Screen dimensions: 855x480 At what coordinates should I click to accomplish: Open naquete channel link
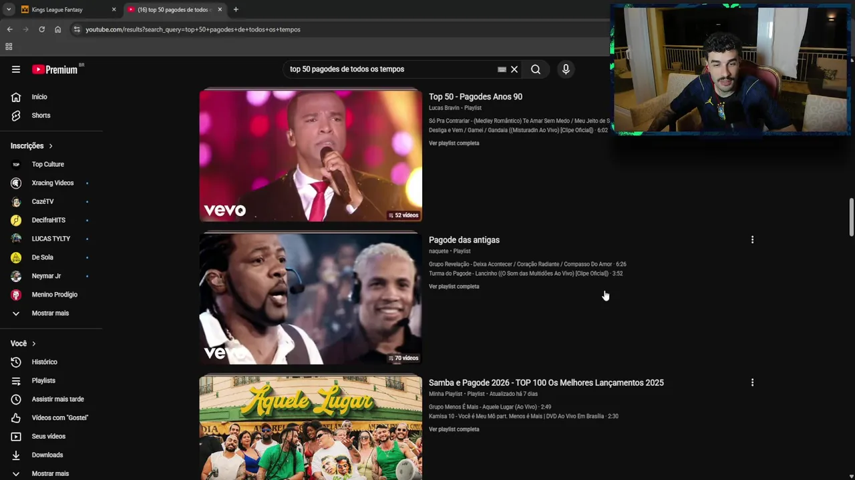coord(438,251)
